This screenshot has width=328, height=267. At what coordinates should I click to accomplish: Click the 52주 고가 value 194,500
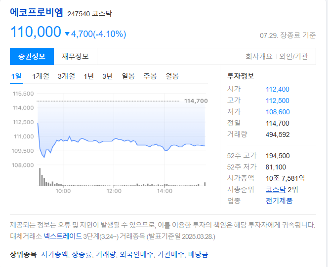pos(278,156)
